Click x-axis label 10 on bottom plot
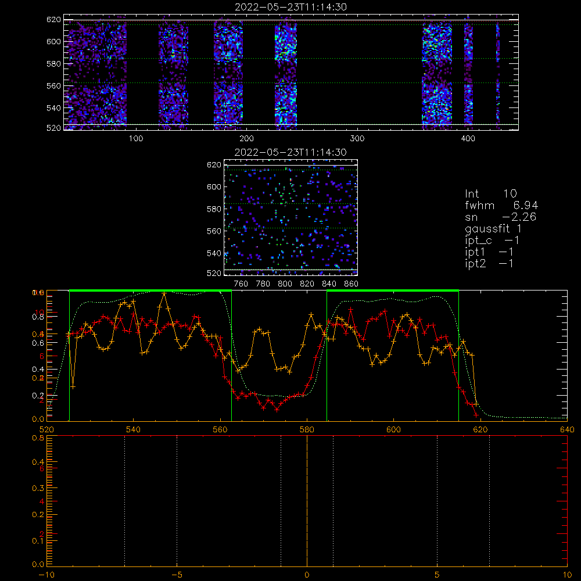The height and width of the screenshot is (581, 581). pyautogui.click(x=567, y=575)
